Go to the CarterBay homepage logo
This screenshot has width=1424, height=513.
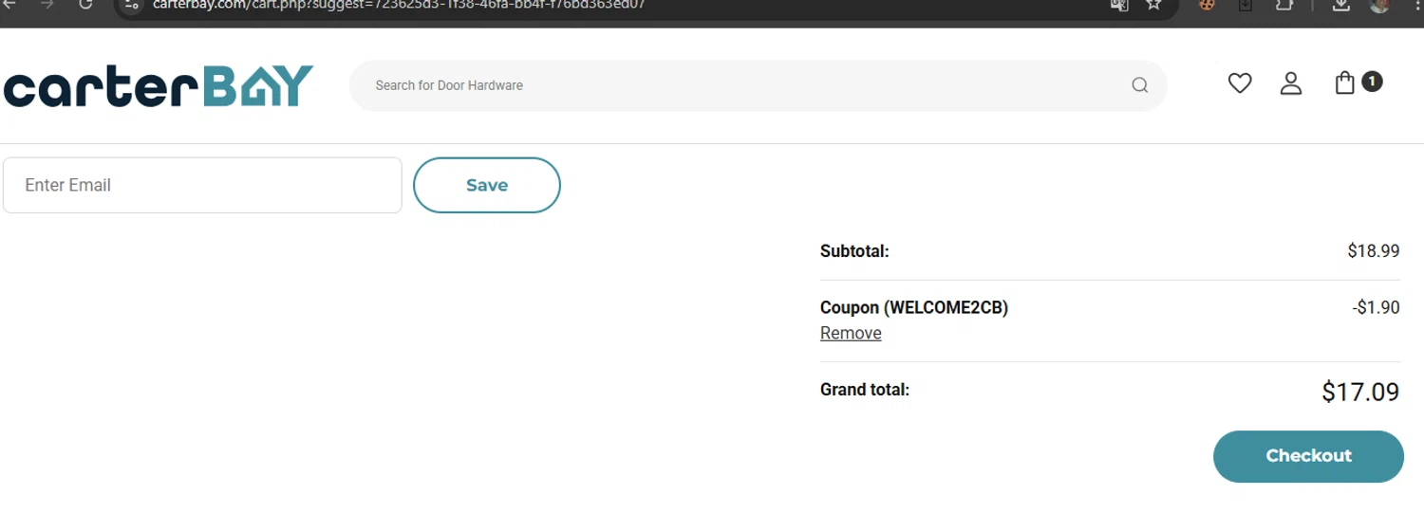pos(159,86)
